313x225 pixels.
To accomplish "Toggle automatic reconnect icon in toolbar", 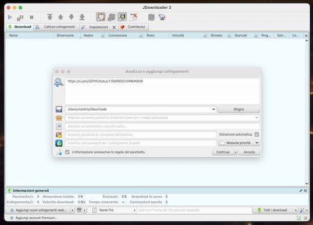I will (111, 17).
